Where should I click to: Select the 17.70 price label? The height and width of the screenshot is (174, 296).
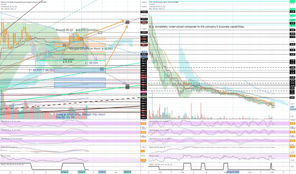point(293,37)
